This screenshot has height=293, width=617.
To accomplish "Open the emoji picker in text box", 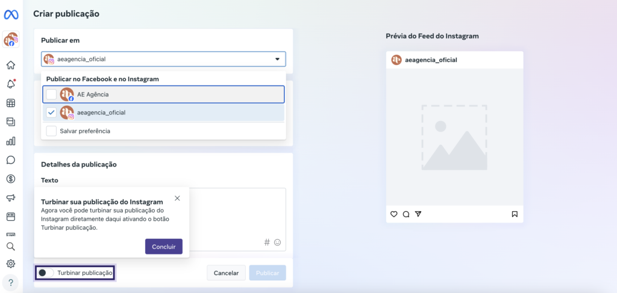I will click(278, 242).
